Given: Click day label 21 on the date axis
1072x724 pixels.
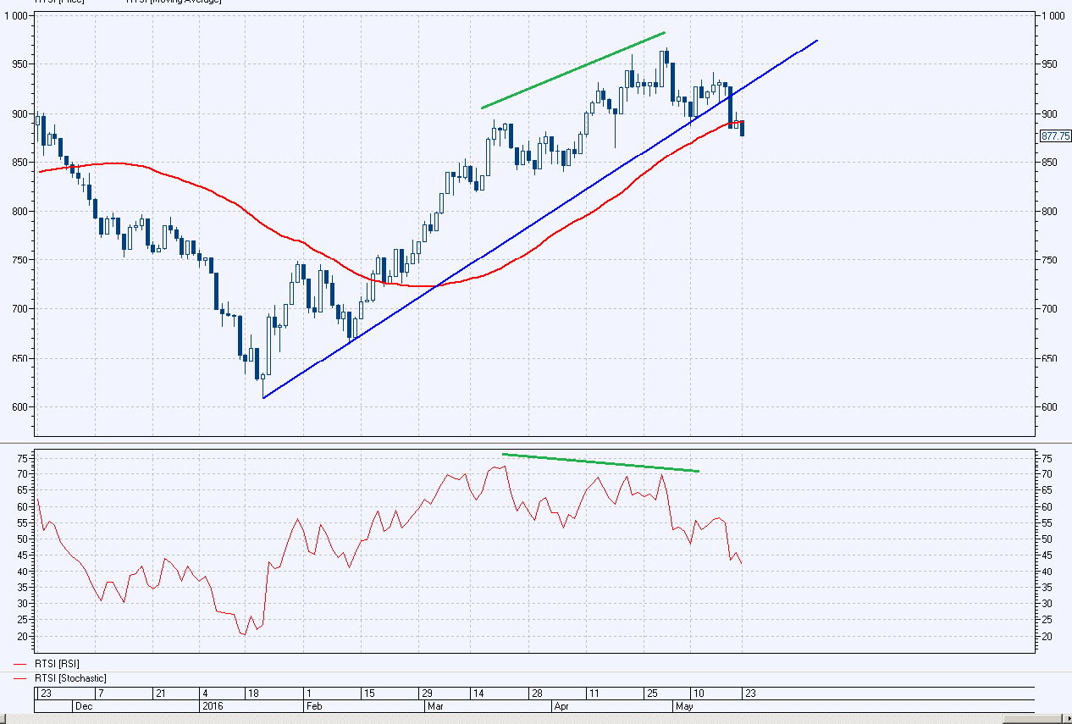Looking at the screenshot, I should click(x=160, y=694).
